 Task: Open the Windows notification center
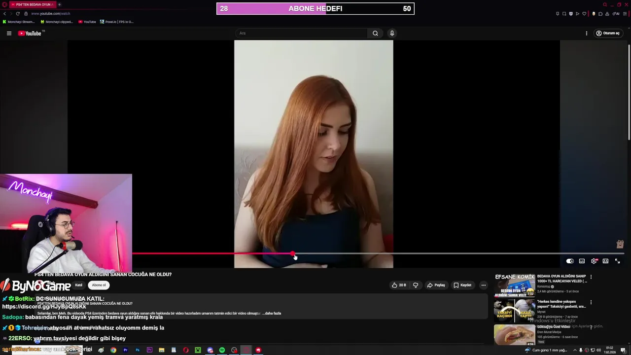point(623,350)
